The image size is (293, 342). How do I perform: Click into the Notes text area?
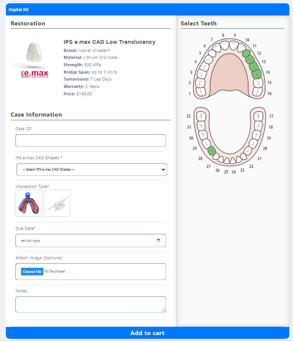coord(91,304)
